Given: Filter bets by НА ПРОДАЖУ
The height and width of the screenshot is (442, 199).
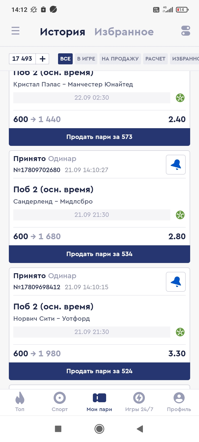Looking at the screenshot, I should pyautogui.click(x=120, y=59).
